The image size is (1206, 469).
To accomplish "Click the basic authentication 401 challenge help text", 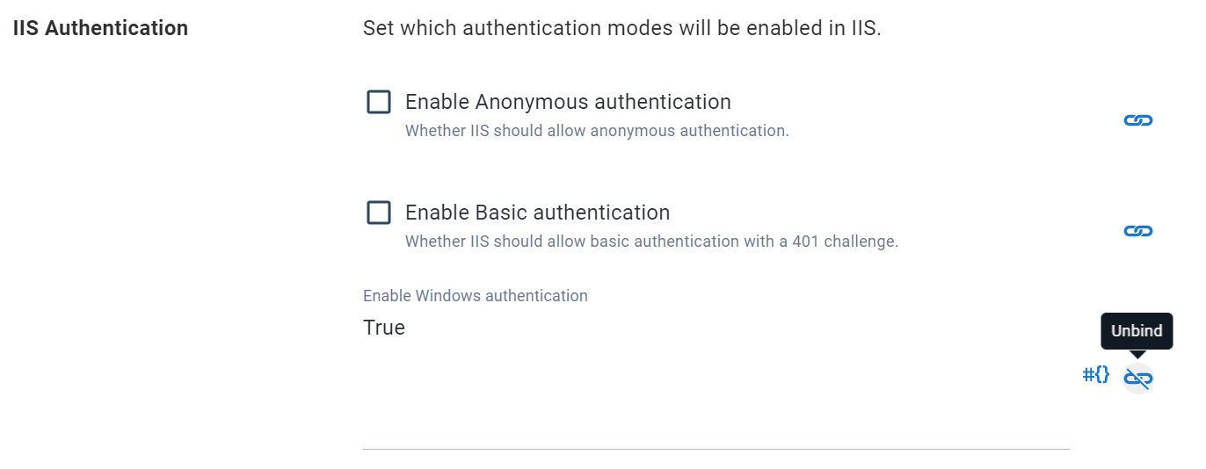I will click(x=651, y=242).
